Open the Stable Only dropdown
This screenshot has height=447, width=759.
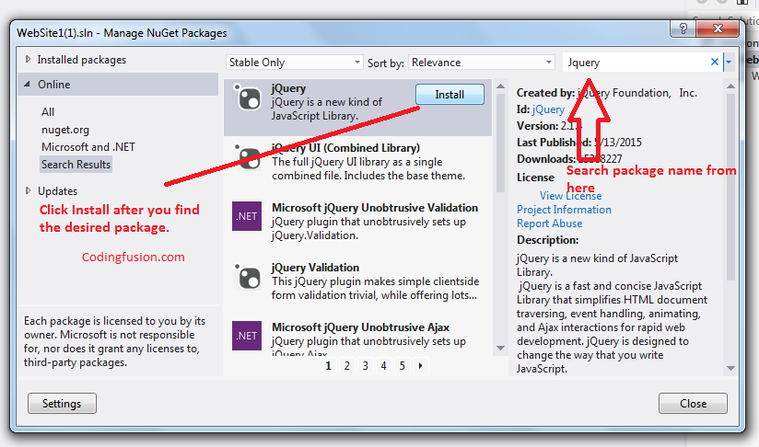294,63
